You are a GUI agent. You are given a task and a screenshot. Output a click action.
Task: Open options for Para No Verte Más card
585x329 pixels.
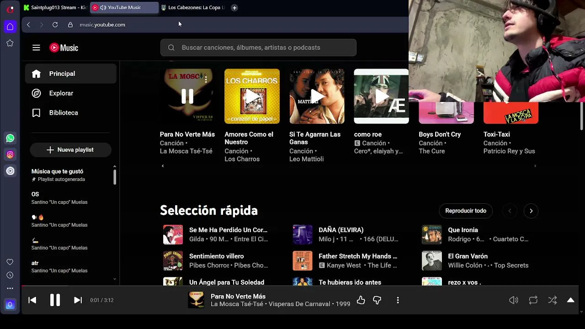click(x=206, y=80)
